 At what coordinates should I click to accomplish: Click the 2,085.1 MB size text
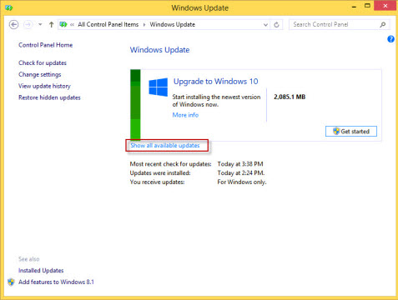pos(290,97)
